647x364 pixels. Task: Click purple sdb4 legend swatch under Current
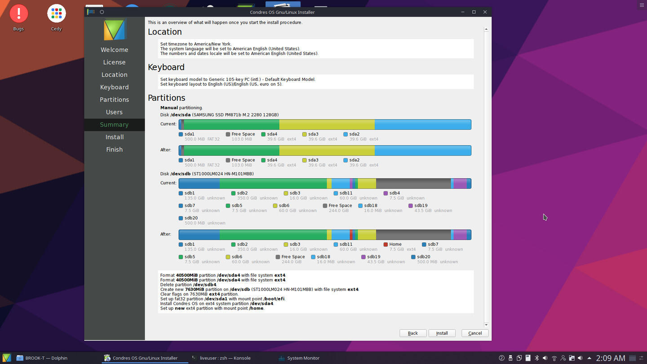[x=386, y=193]
